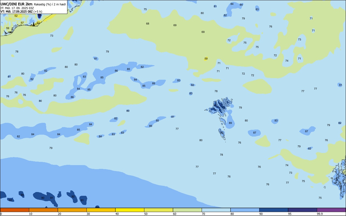The width and height of the screenshot is (346, 216).
Task: Click the 'IT: Mið. 17. 09. 2025 03Z' line
Action: click(x=17, y=8)
